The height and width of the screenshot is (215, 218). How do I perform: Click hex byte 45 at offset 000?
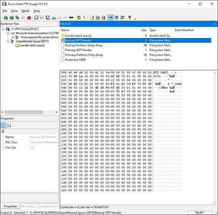coord(70,73)
